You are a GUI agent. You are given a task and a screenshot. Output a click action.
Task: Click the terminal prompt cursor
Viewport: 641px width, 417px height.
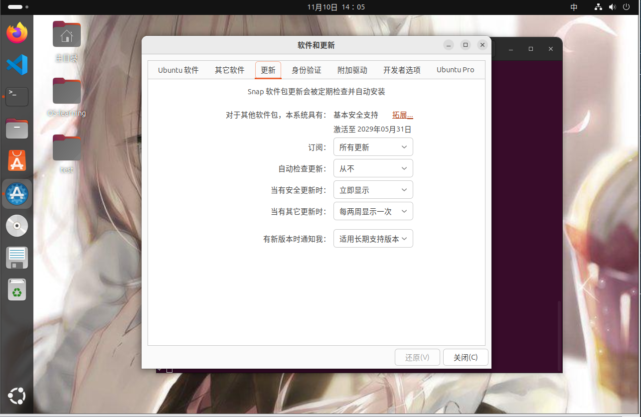pyautogui.click(x=169, y=370)
